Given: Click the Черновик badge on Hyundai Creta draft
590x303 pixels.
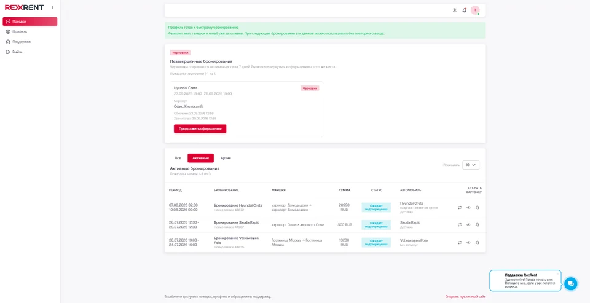Looking at the screenshot, I should click(x=310, y=88).
